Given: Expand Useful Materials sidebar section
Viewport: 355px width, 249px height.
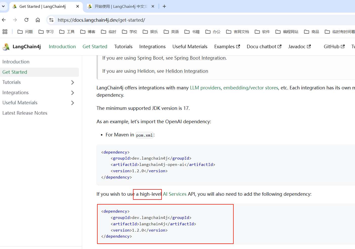Looking at the screenshot, I should (x=73, y=103).
